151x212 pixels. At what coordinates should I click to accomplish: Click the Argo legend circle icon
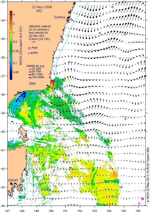[29, 48]
